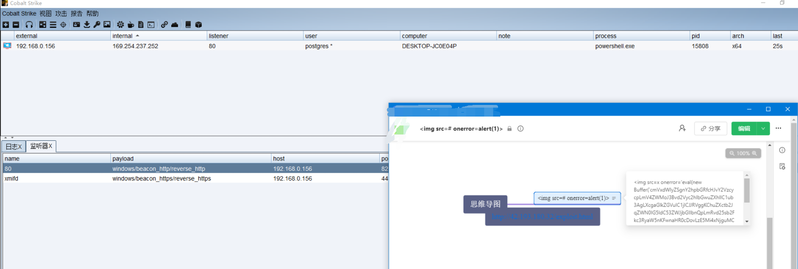
Task: Click the info icon beside the document title
Action: pyautogui.click(x=520, y=129)
